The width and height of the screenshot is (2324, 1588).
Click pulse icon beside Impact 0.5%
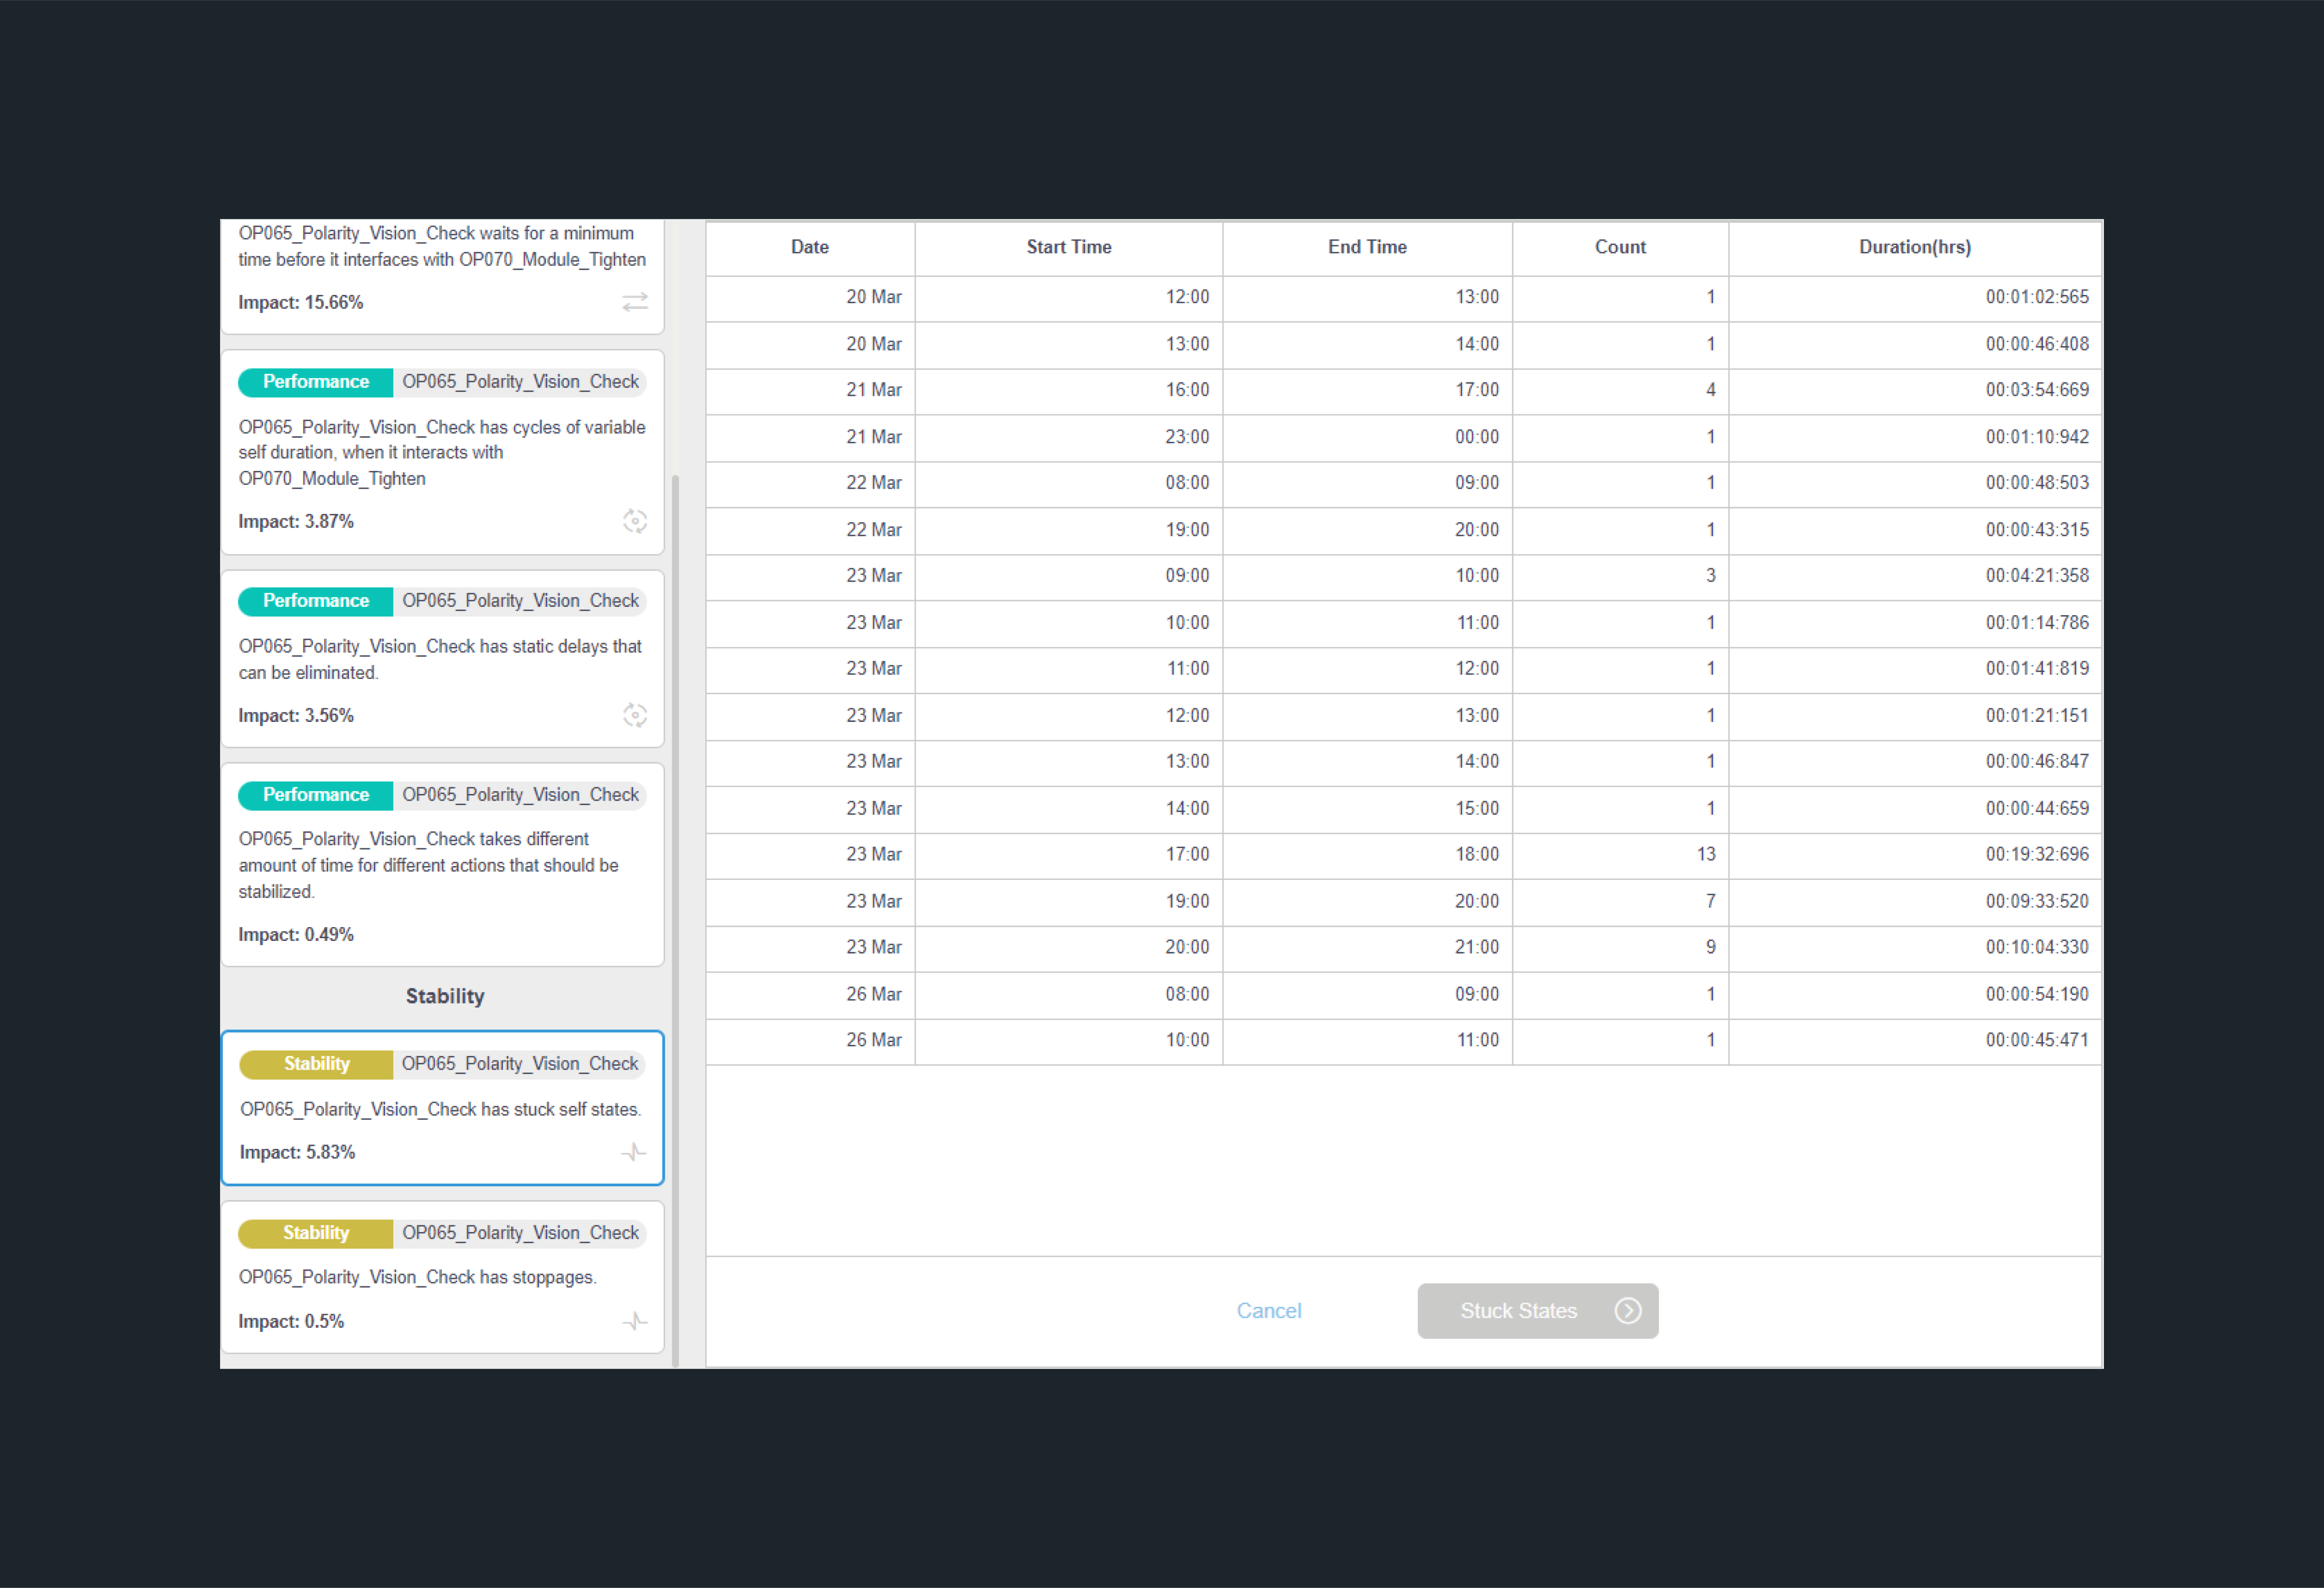click(635, 1321)
